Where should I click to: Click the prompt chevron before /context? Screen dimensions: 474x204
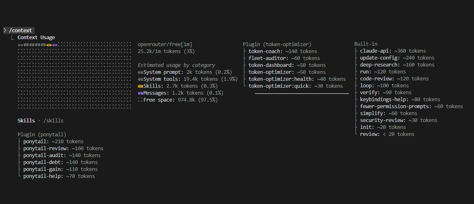(5, 30)
